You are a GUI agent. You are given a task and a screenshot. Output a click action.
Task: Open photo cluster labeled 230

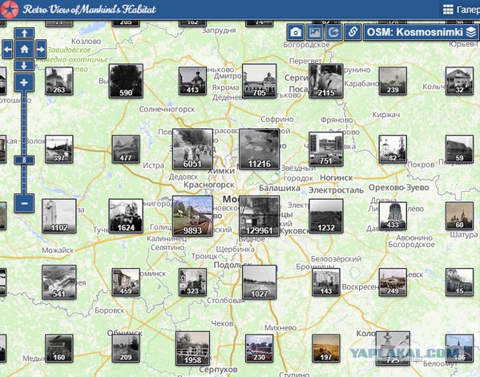pos(260,348)
